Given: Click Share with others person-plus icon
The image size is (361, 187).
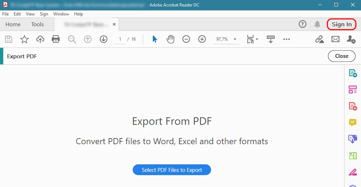Looking at the screenshot, I should (x=351, y=39).
